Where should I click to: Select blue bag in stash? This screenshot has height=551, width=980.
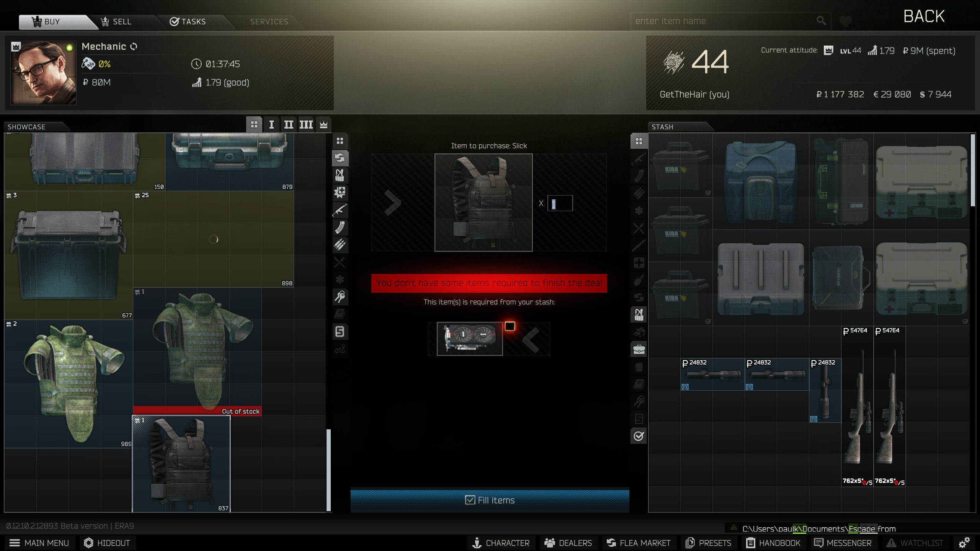[761, 181]
